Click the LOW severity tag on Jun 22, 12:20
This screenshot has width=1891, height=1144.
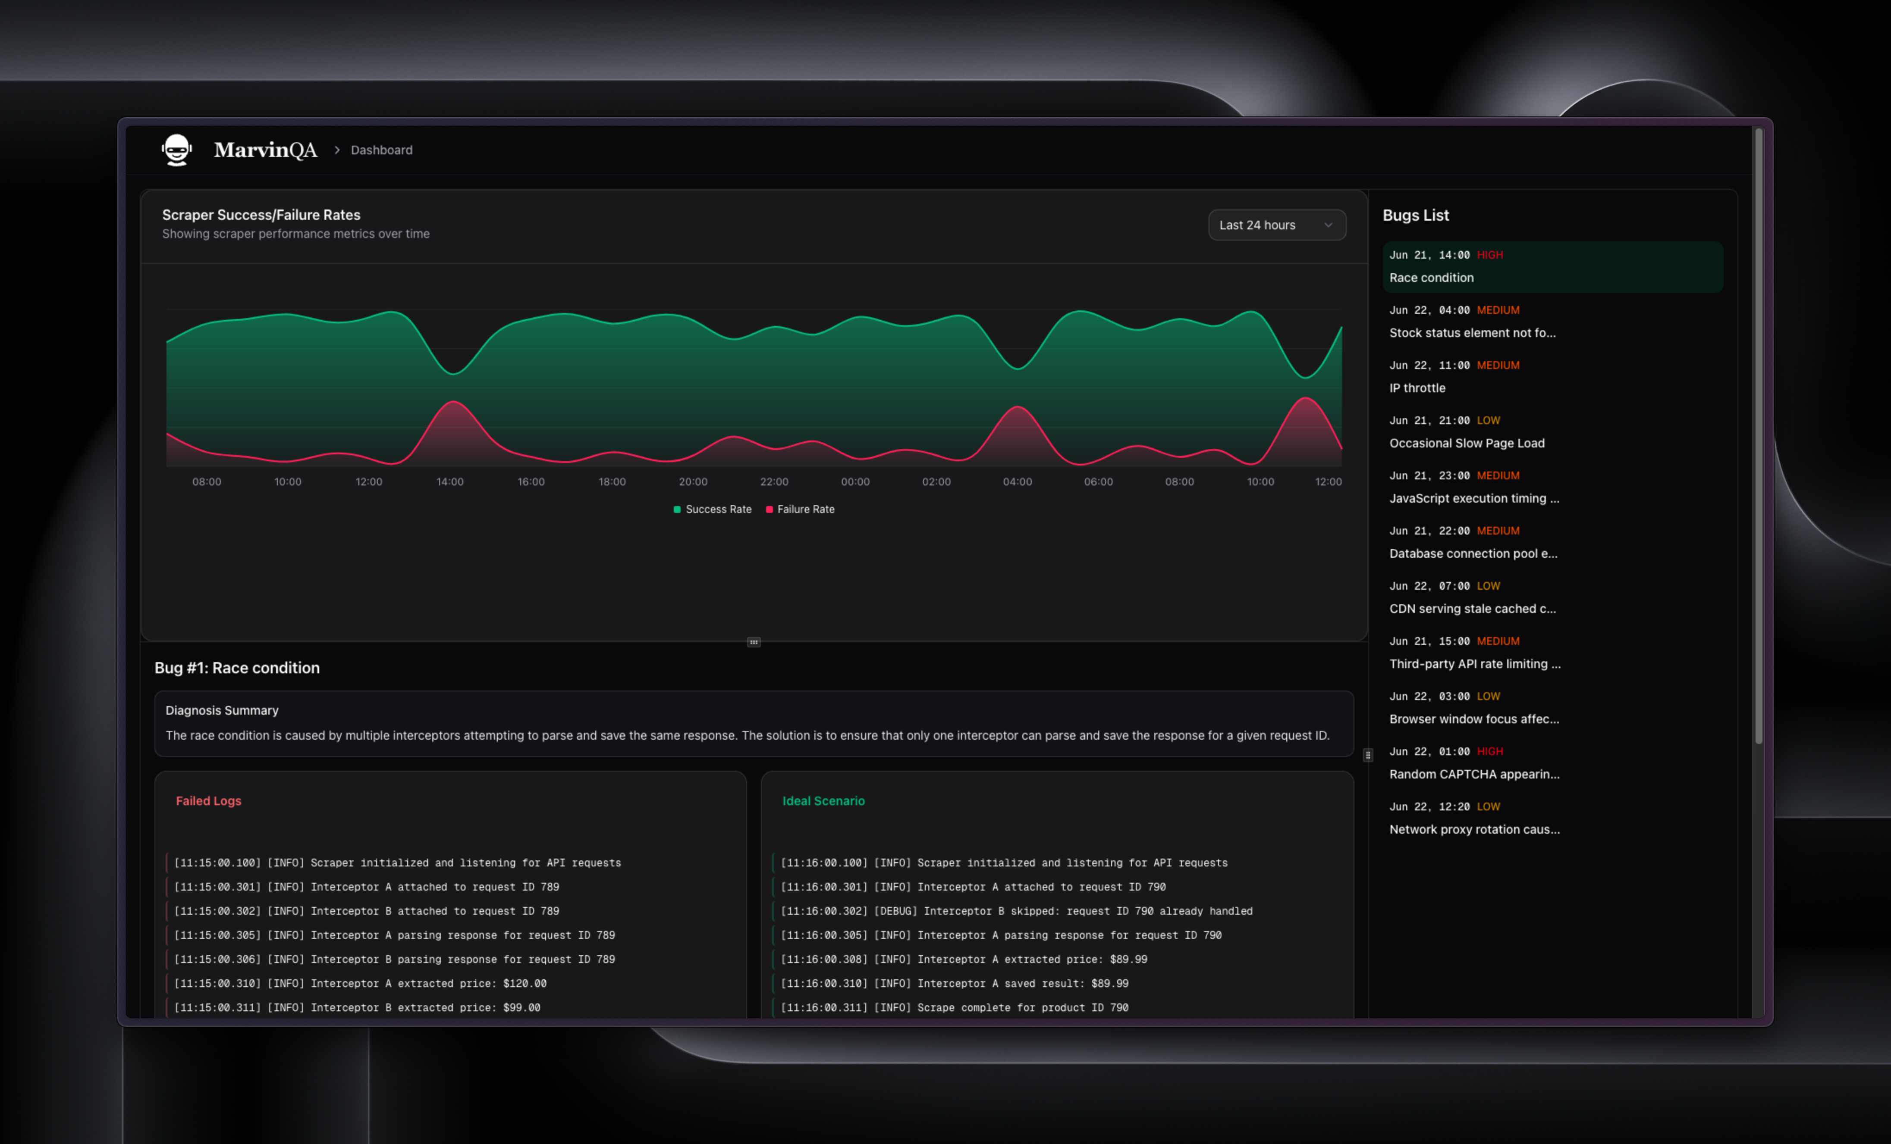(1488, 806)
